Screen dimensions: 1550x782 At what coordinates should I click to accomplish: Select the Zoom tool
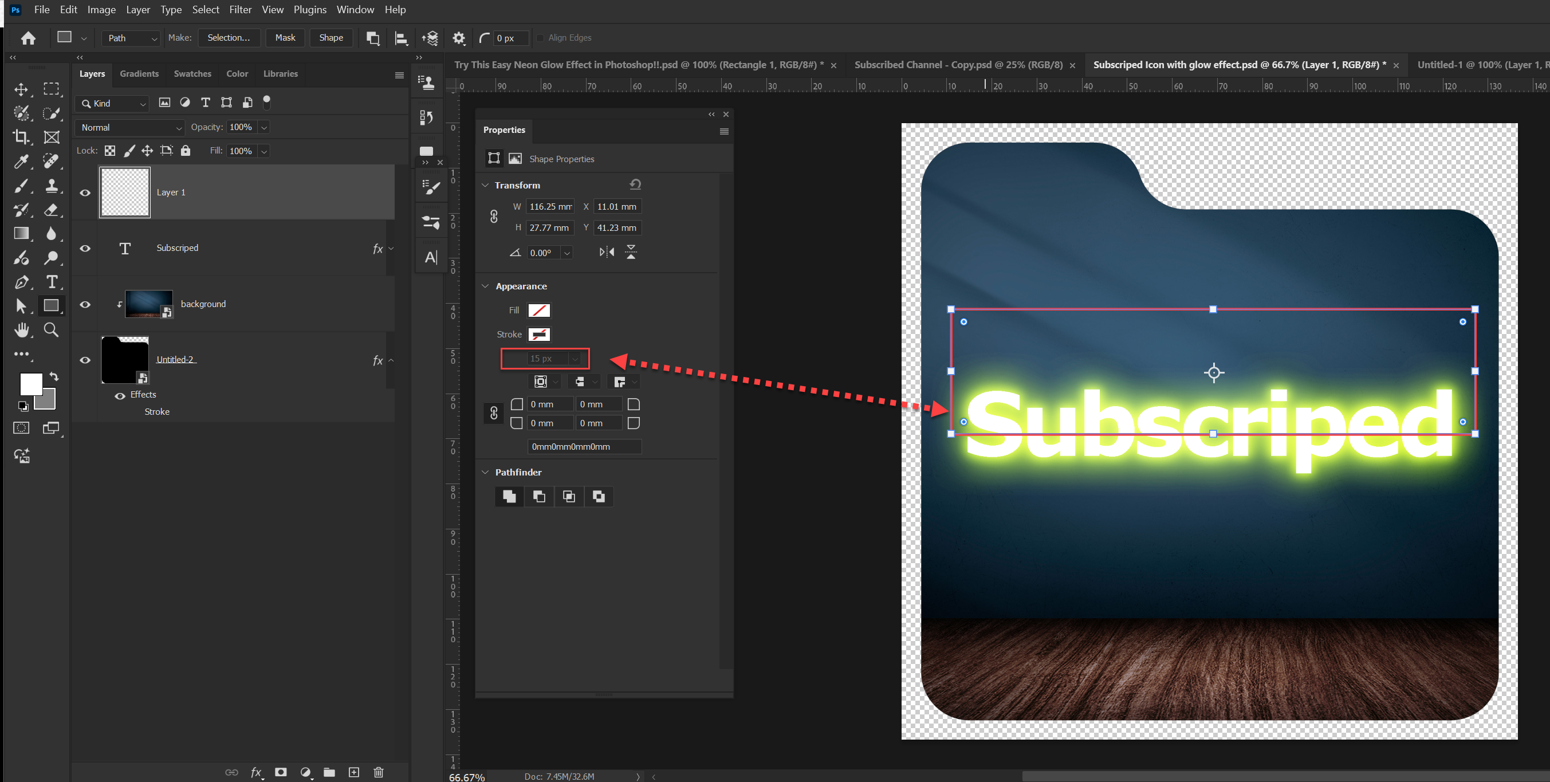pyautogui.click(x=51, y=329)
